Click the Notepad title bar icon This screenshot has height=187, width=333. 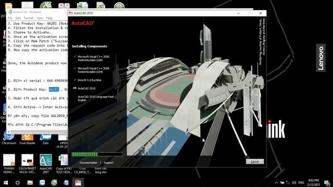point(10,12)
